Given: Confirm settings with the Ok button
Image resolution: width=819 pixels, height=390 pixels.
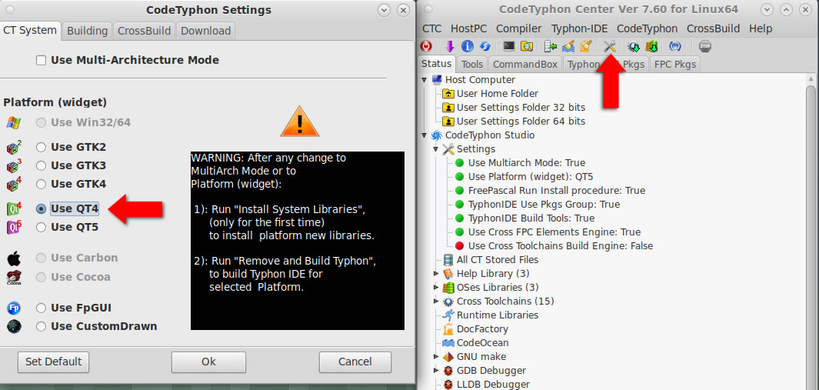Looking at the screenshot, I should click(x=208, y=362).
